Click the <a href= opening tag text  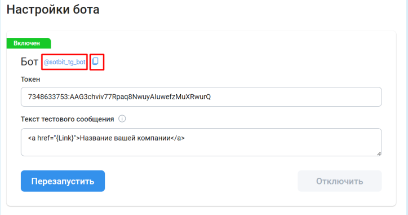41,138
